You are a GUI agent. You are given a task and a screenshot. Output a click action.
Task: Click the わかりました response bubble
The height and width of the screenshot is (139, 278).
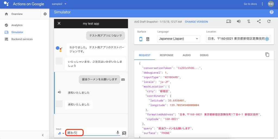[x=97, y=49]
